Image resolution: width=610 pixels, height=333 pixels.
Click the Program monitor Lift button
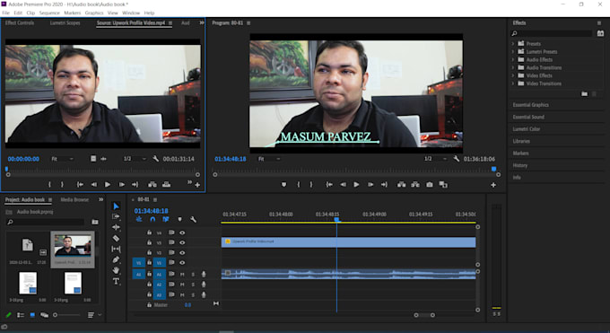tap(402, 185)
